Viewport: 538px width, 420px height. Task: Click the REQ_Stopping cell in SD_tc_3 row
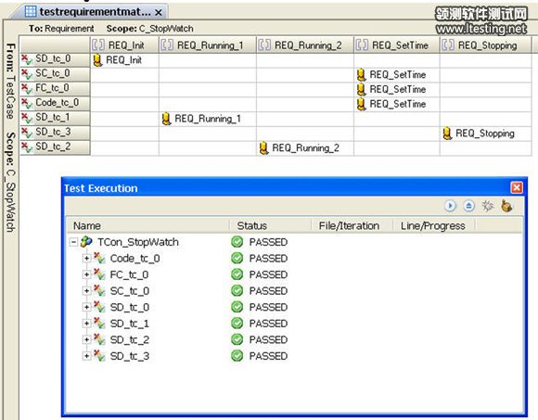pos(485,134)
